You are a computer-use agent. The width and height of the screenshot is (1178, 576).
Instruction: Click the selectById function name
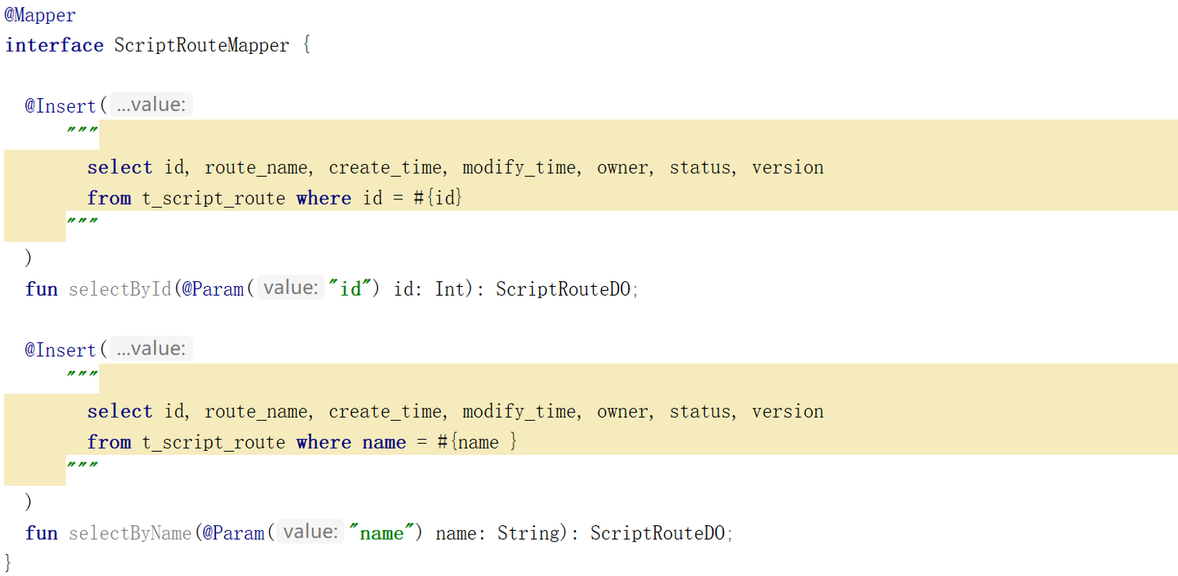(x=120, y=288)
